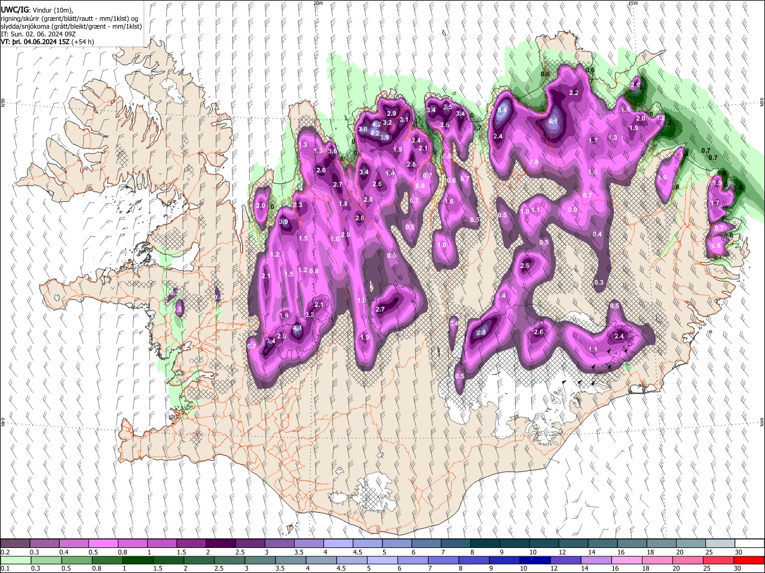The width and height of the screenshot is (765, 573).
Task: Select the '4.1' value on the northeast map
Action: coord(553,122)
